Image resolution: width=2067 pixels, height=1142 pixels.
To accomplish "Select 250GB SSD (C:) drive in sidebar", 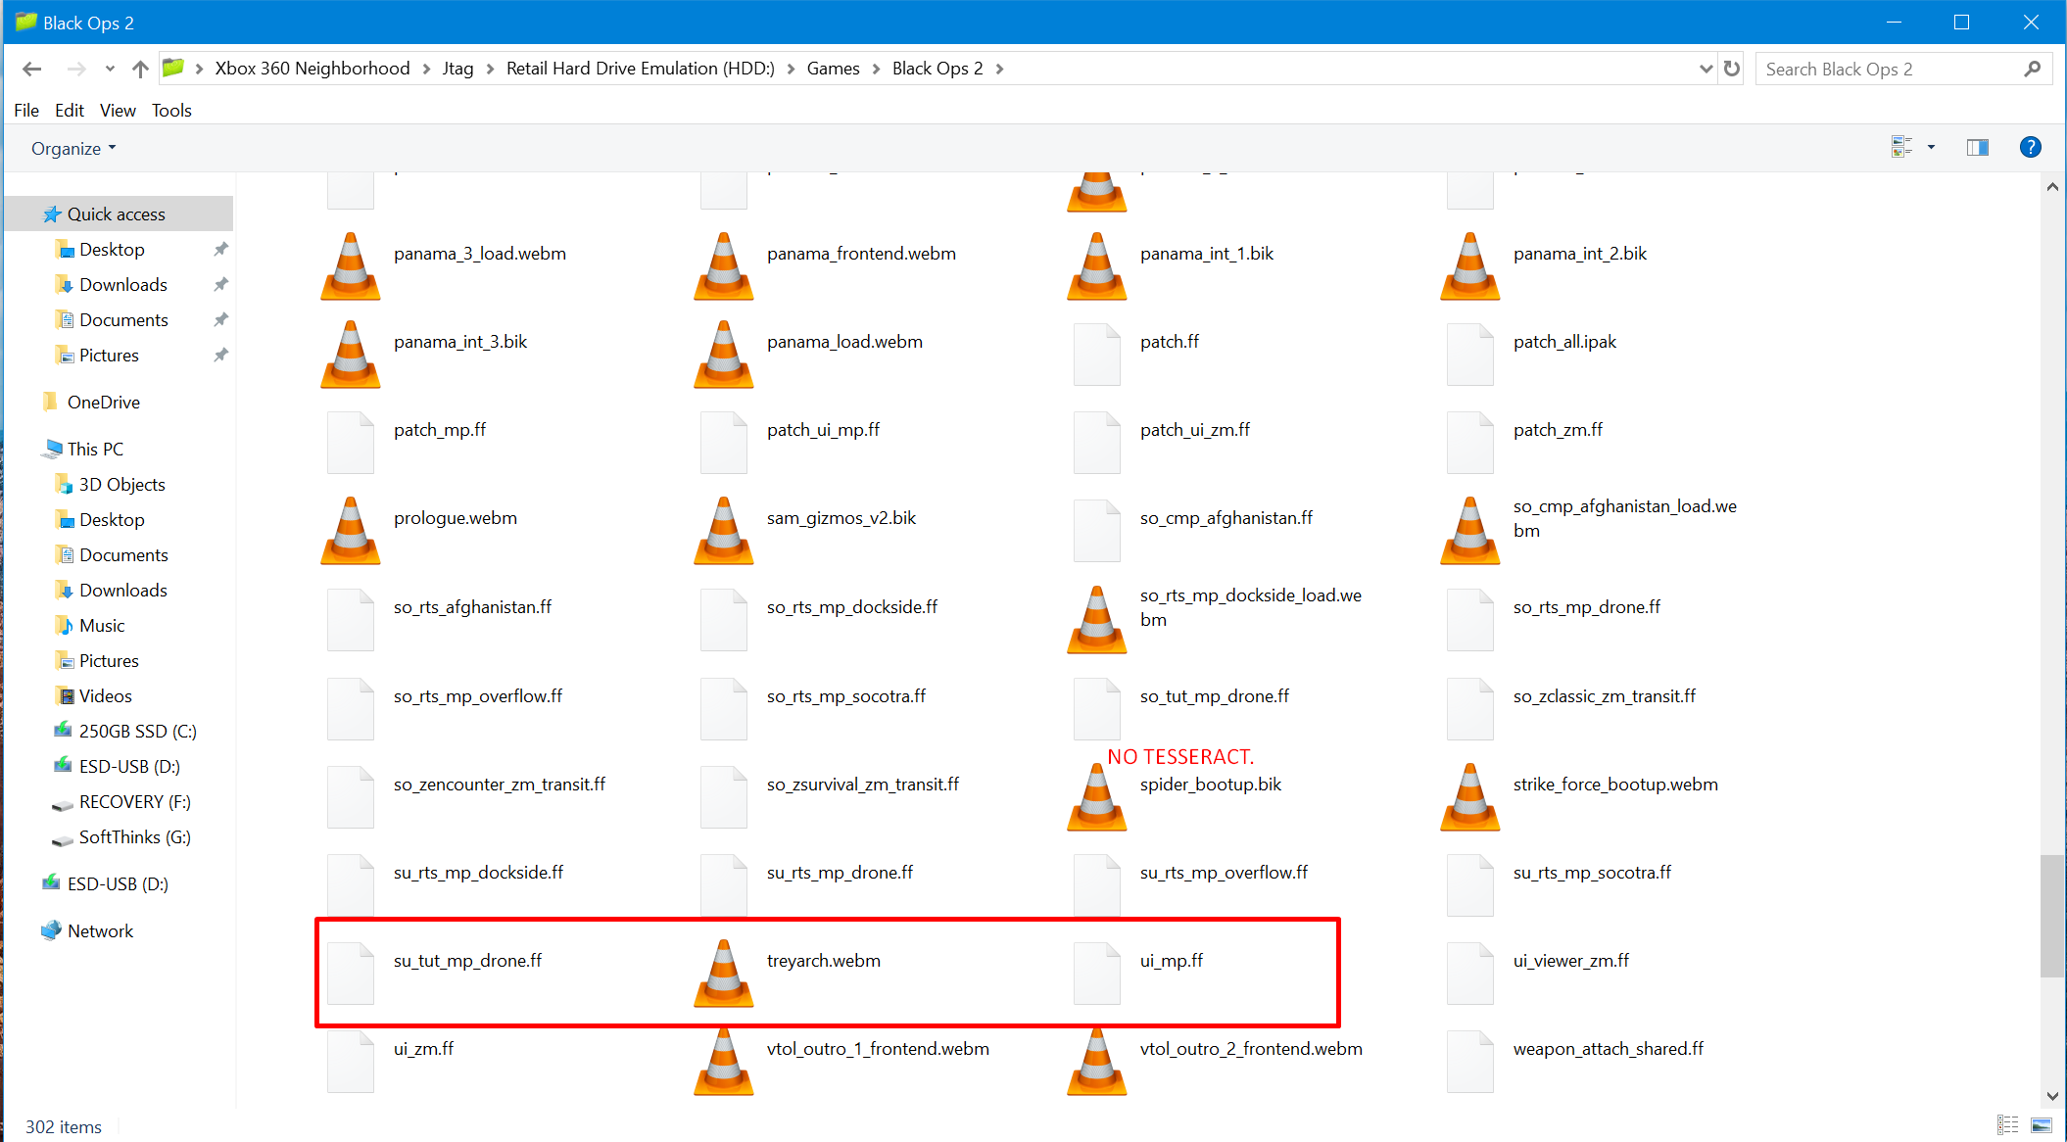I will pos(137,732).
